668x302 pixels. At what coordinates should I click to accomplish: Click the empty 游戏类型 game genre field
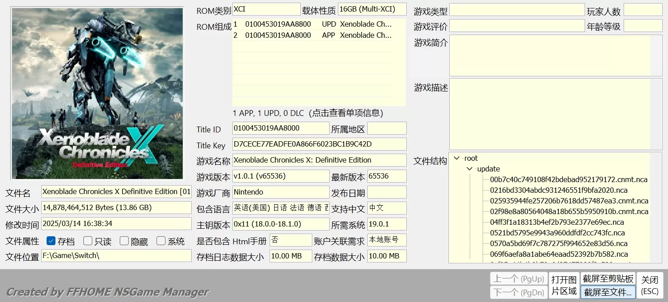pos(517,10)
